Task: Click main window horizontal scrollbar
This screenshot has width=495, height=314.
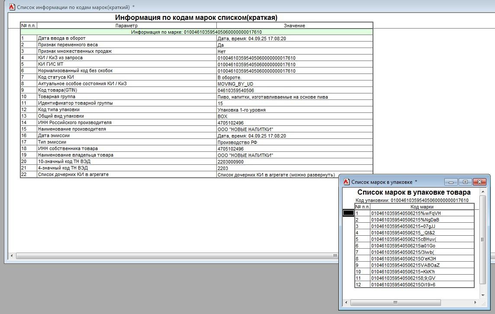Action: point(173,256)
